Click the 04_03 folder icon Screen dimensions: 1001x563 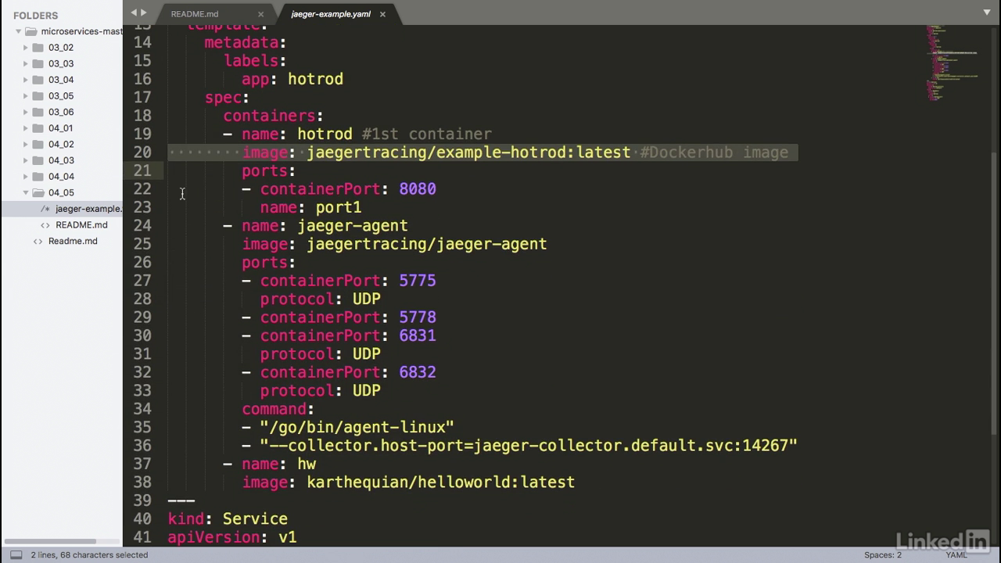38,160
